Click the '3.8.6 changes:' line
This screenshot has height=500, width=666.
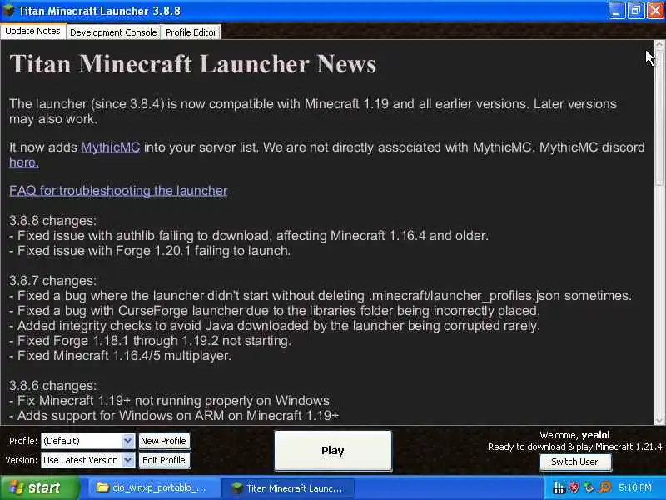coord(53,386)
